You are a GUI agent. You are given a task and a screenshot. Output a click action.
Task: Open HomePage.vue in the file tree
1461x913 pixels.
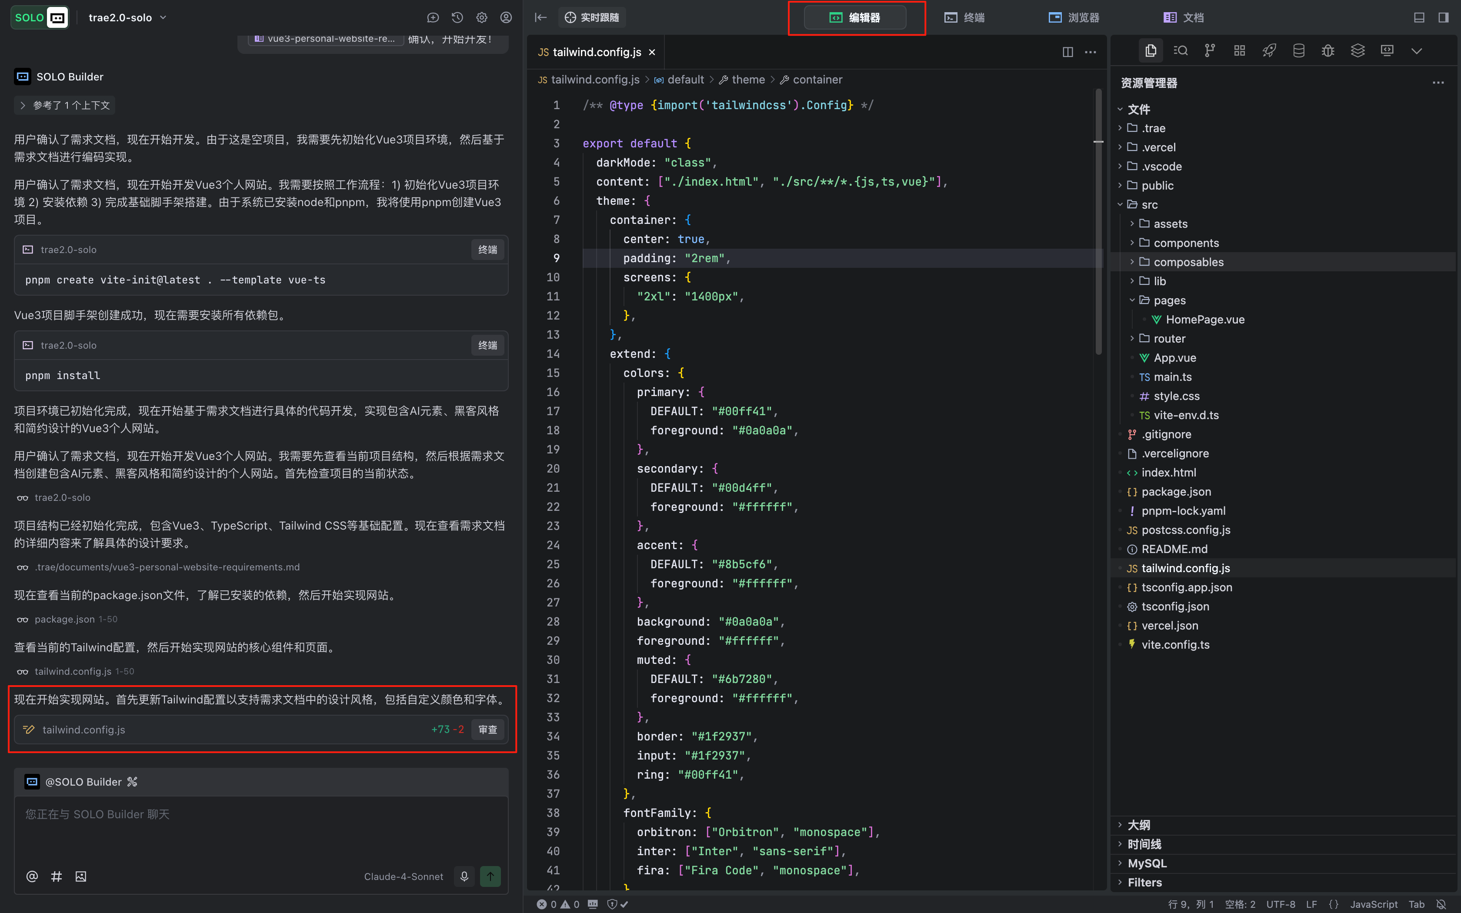pyautogui.click(x=1204, y=320)
